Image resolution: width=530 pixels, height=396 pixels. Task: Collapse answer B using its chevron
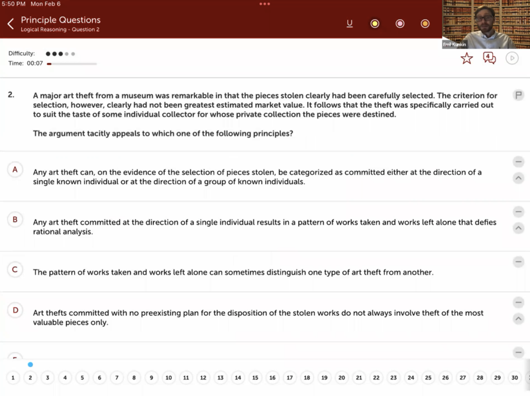tap(518, 228)
